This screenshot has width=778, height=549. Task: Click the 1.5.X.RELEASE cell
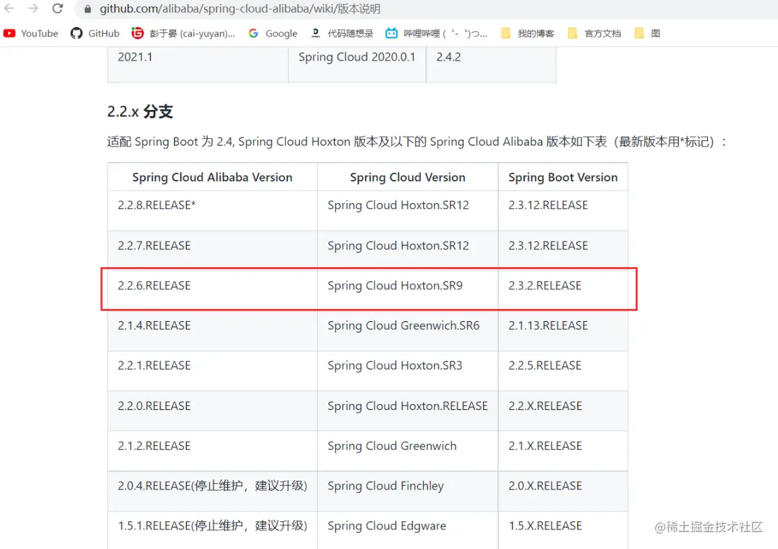[563, 530]
